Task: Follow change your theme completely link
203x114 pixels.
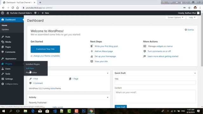Action: 47,56
